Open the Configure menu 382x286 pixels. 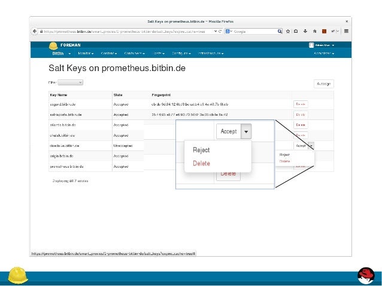(x=181, y=54)
